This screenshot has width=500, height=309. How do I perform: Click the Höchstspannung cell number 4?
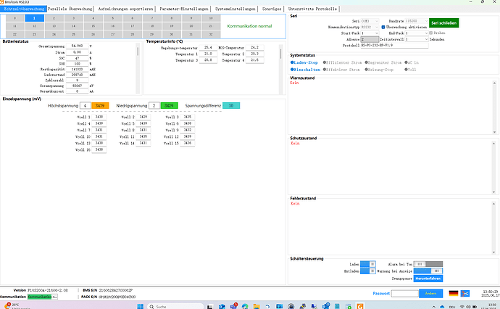point(85,106)
